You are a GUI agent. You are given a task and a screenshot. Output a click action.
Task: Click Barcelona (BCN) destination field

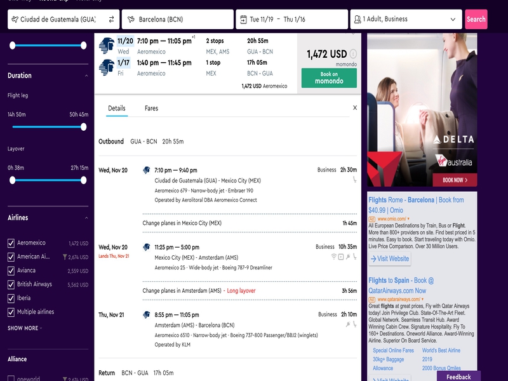point(178,20)
